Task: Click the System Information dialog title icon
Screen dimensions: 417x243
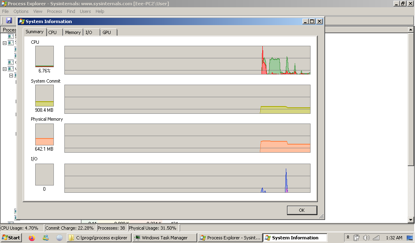Action: pos(22,21)
